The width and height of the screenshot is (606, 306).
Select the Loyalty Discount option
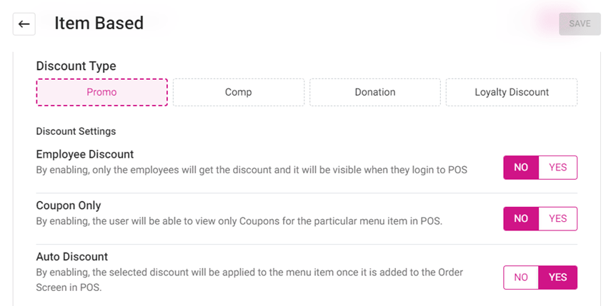[x=511, y=92]
